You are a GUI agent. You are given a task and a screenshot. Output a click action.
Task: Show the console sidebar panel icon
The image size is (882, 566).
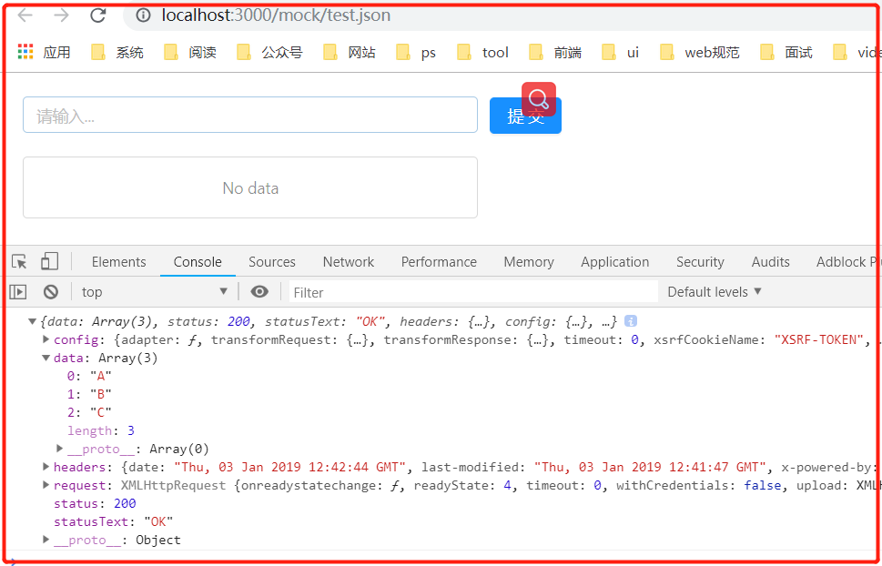click(18, 291)
